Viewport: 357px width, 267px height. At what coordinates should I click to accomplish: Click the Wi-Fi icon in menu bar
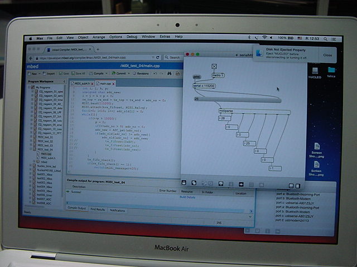point(264,37)
